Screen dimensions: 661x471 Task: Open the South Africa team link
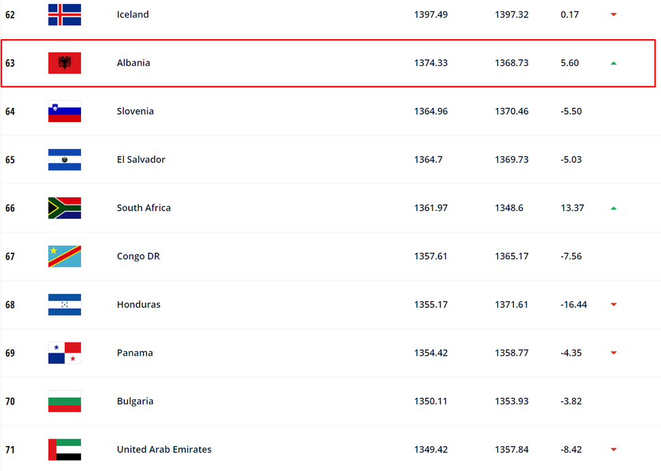point(144,208)
